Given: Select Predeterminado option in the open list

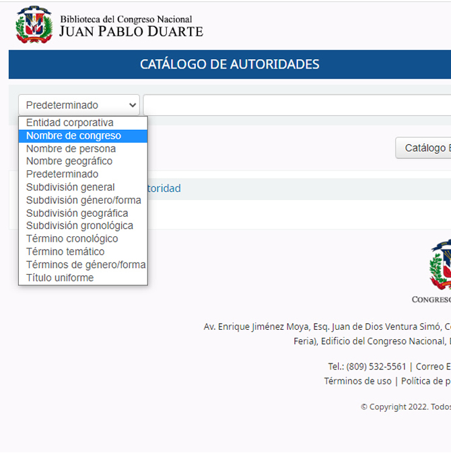Looking at the screenshot, I should 83,174.
